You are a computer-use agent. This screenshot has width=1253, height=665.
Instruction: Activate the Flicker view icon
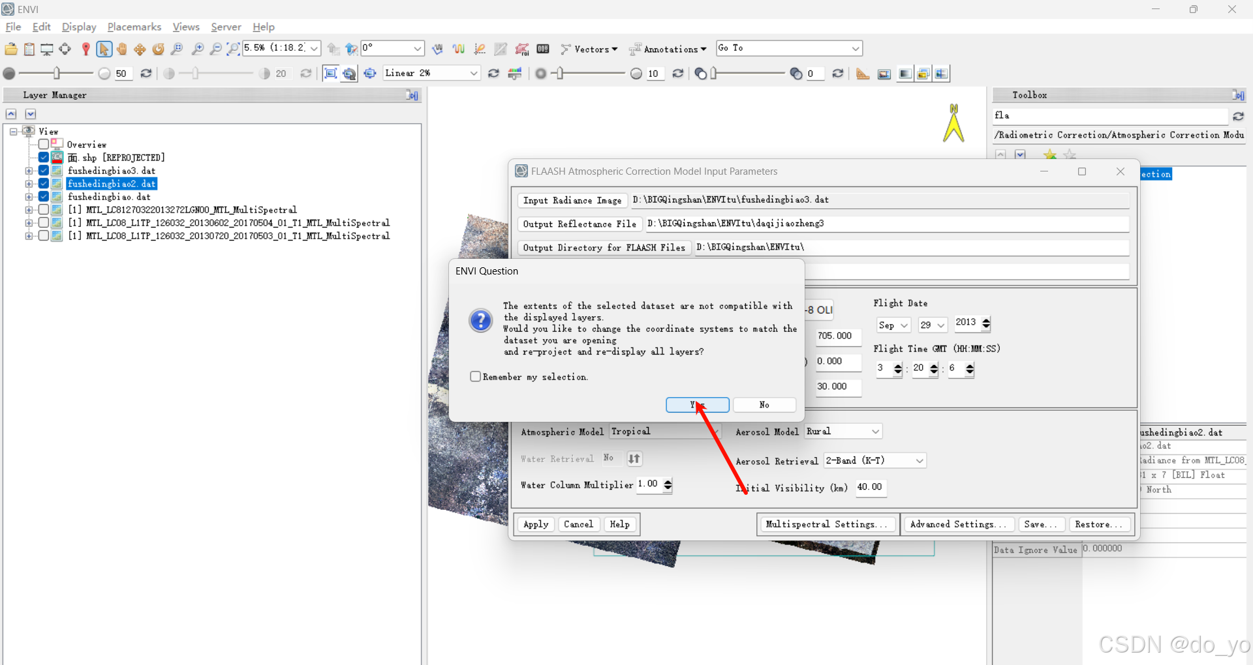pyautogui.click(x=923, y=74)
